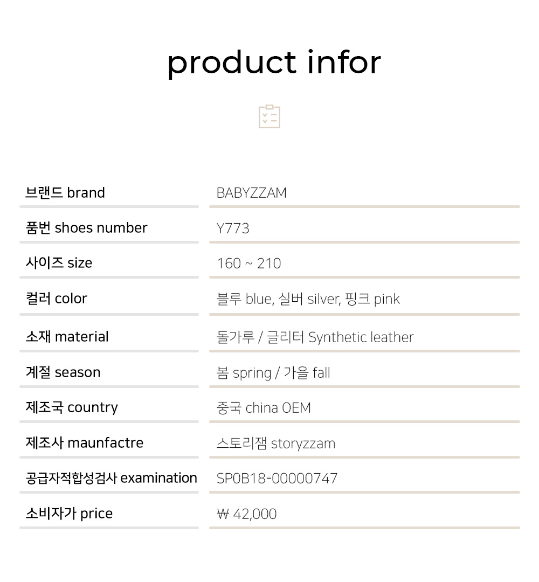This screenshot has height=582, width=539.
Task: Click the ₩ 42,000 price value
Action: (x=247, y=514)
